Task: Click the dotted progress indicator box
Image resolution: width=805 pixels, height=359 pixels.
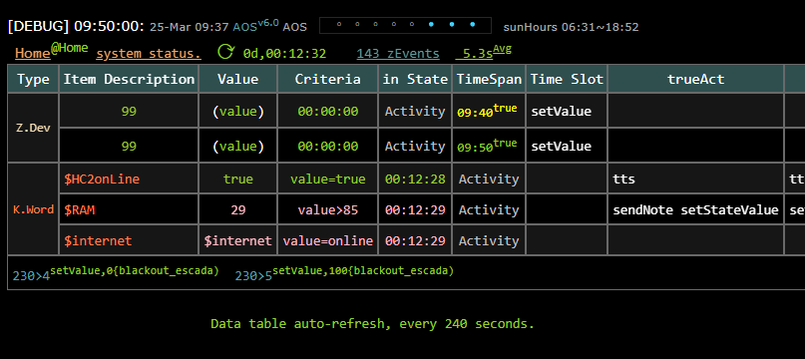Action: point(405,25)
